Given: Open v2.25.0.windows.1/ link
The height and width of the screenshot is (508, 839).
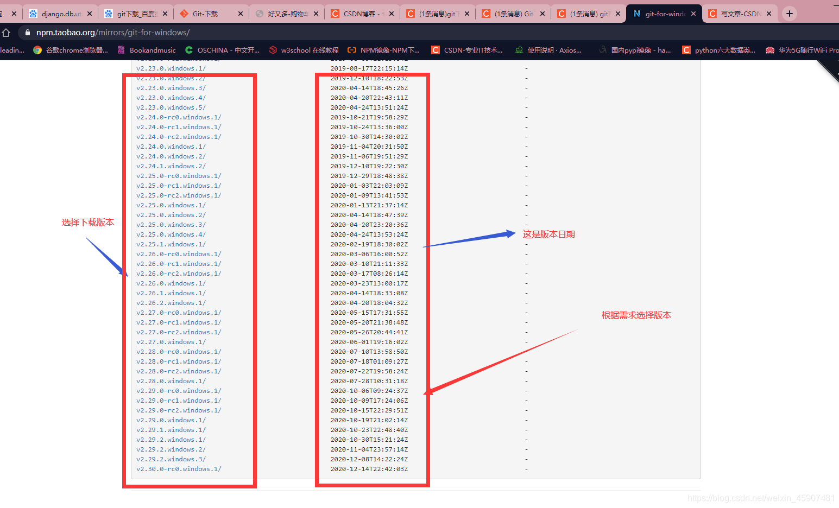Looking at the screenshot, I should [171, 205].
